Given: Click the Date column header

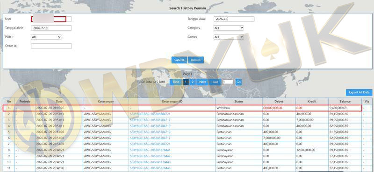Looking at the screenshot, I should (x=59, y=101).
